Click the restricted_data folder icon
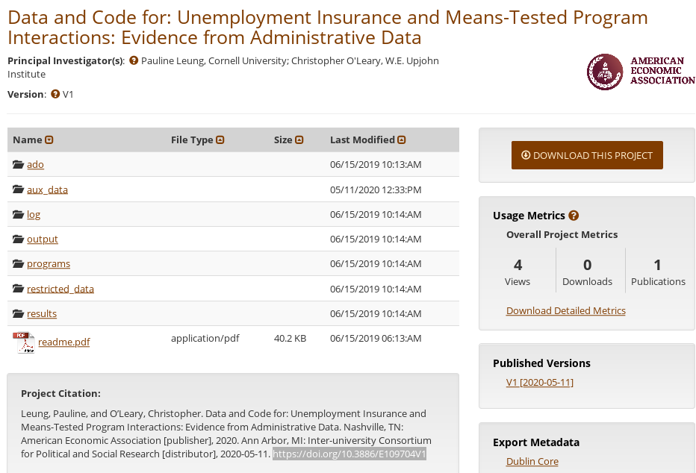 19,289
